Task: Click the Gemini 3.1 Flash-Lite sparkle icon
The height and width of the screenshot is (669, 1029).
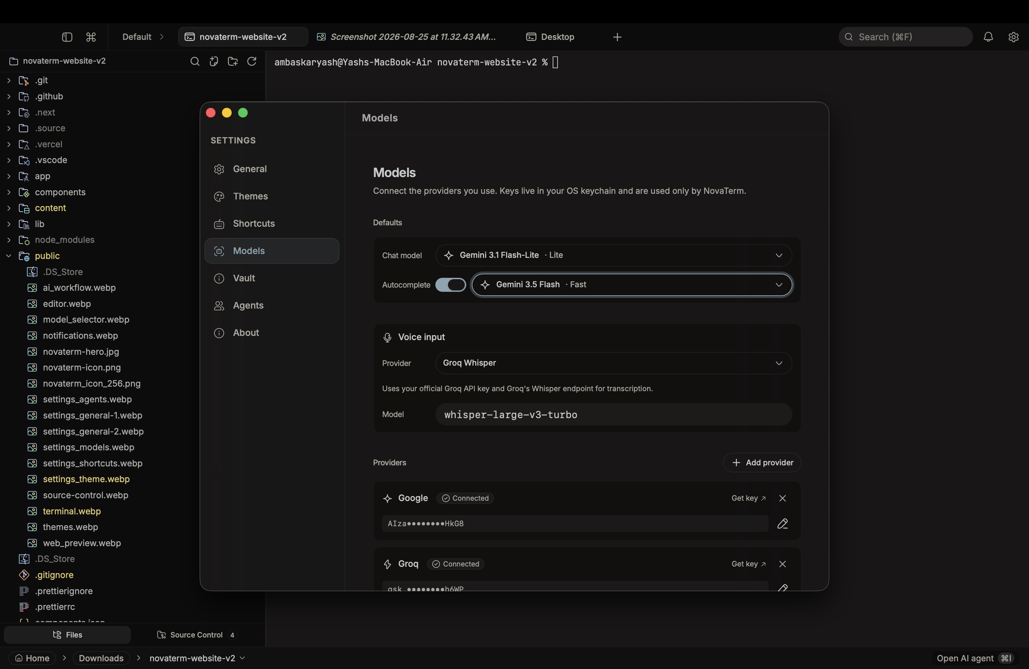Action: pyautogui.click(x=449, y=255)
